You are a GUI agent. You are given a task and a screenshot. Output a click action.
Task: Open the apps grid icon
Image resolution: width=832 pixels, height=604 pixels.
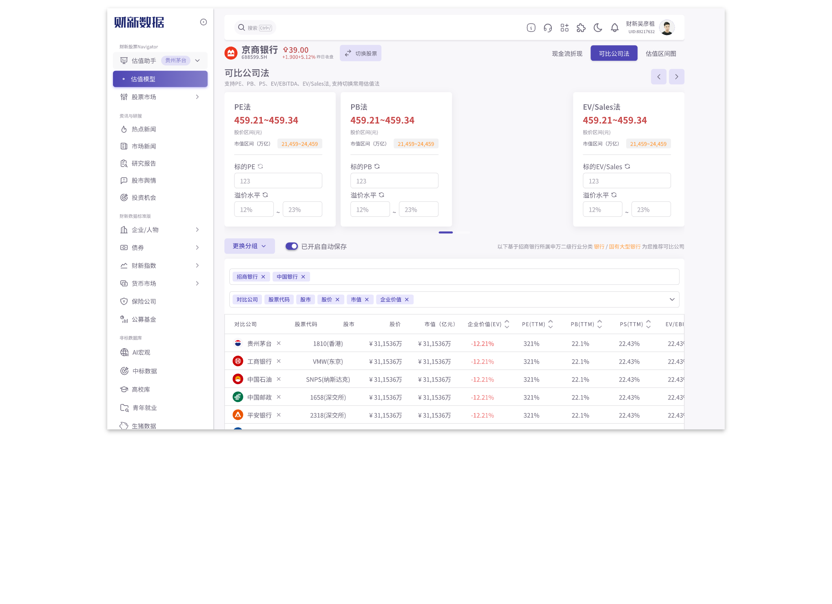coord(564,28)
